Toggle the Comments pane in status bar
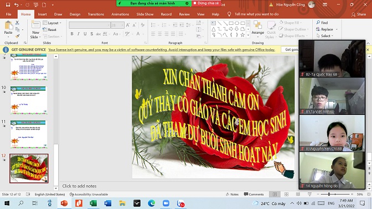 click(x=254, y=194)
